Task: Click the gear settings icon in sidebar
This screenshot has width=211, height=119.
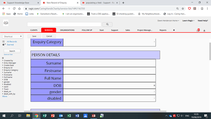Action: [x=3, y=58]
